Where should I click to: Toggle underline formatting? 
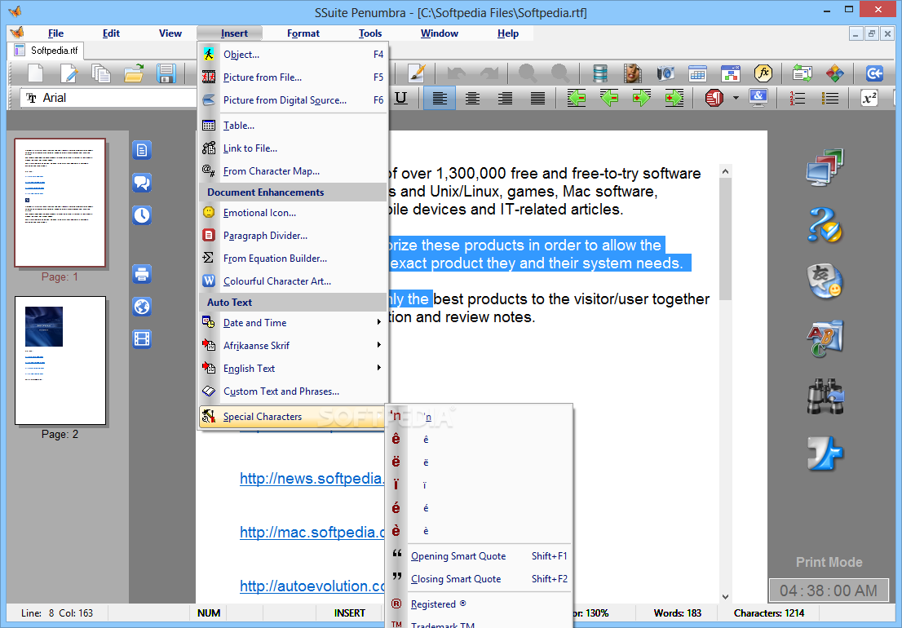click(401, 99)
